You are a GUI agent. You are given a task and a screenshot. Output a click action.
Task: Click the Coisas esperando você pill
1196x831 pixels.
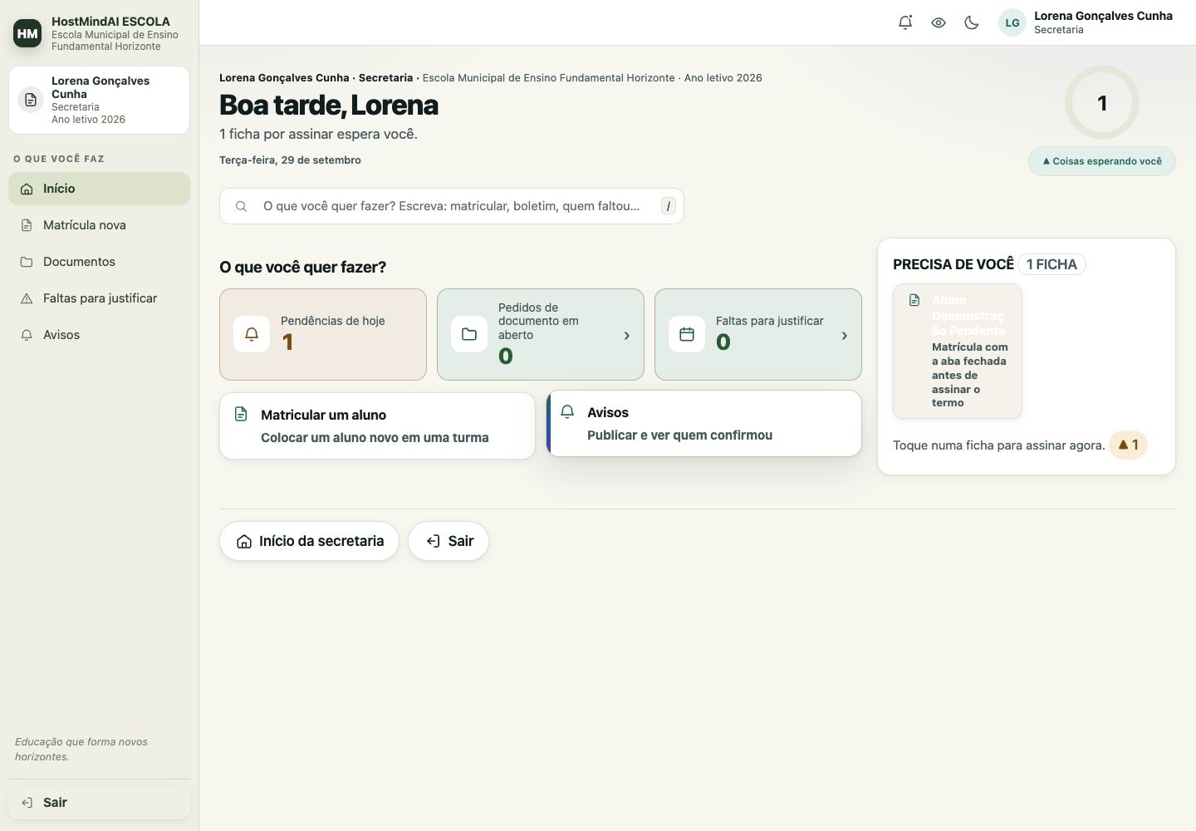[1102, 161]
